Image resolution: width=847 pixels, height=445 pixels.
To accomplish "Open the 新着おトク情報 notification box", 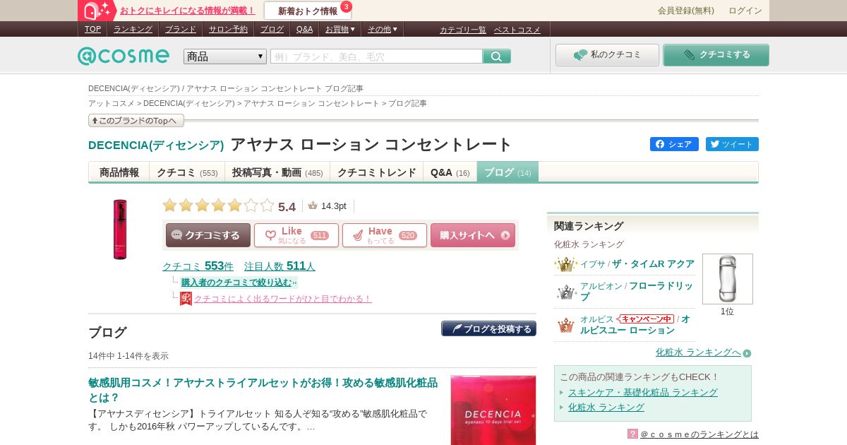I will (x=308, y=11).
